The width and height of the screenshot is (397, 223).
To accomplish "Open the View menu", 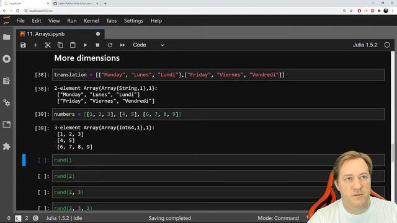I will pos(54,20).
